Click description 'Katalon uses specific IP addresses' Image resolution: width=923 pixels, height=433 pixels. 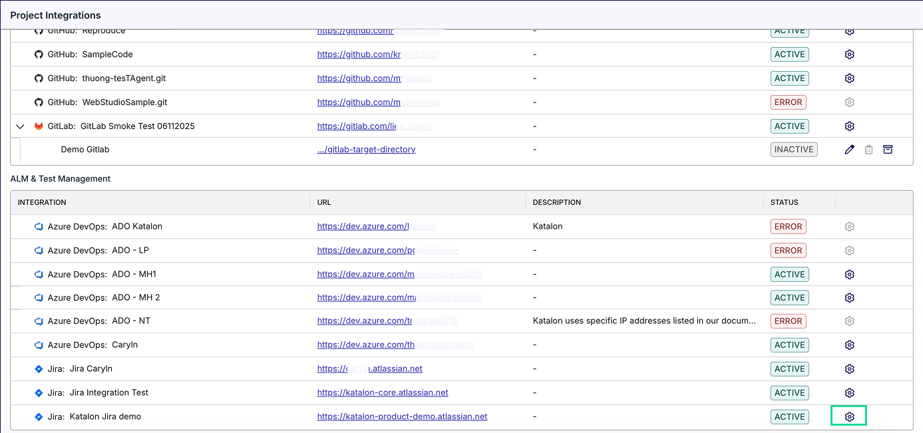644,321
